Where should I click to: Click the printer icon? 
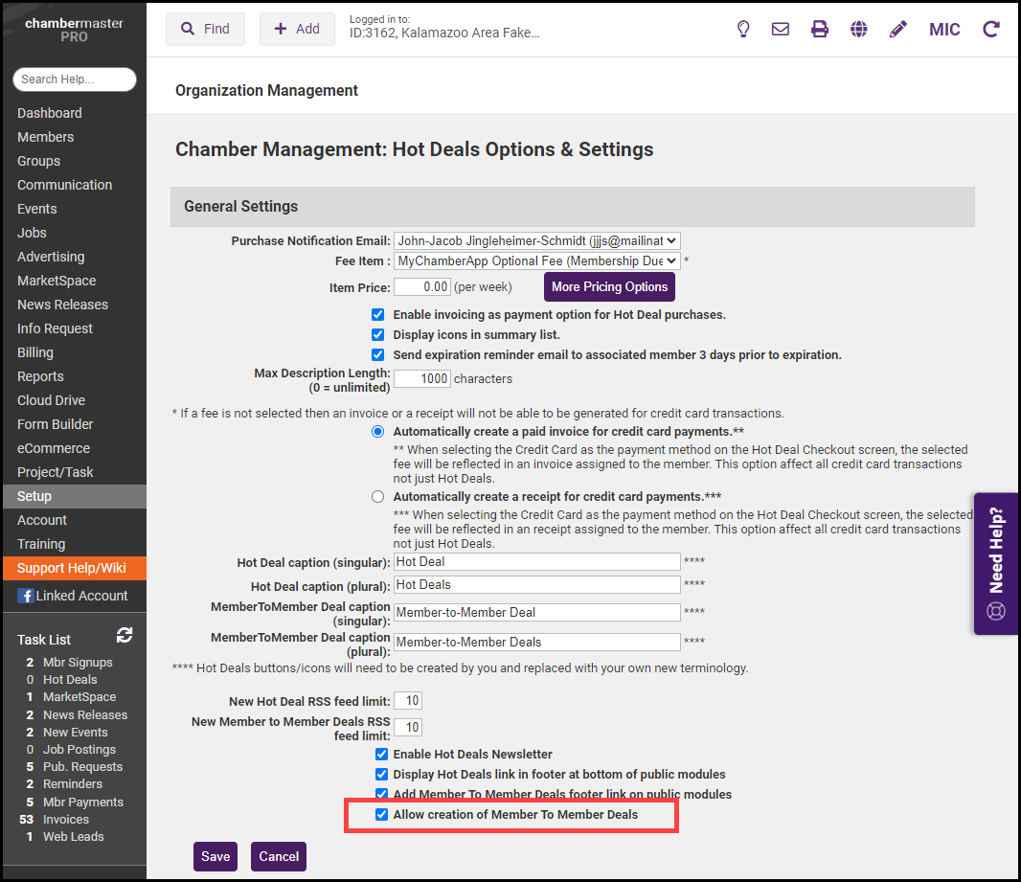820,29
